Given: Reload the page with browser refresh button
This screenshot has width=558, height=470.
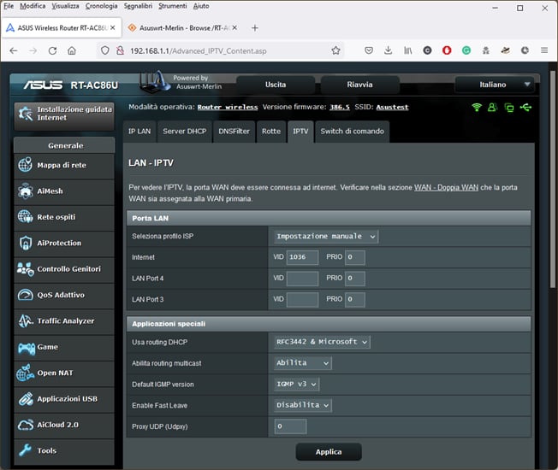Looking at the screenshot, I should coord(54,50).
